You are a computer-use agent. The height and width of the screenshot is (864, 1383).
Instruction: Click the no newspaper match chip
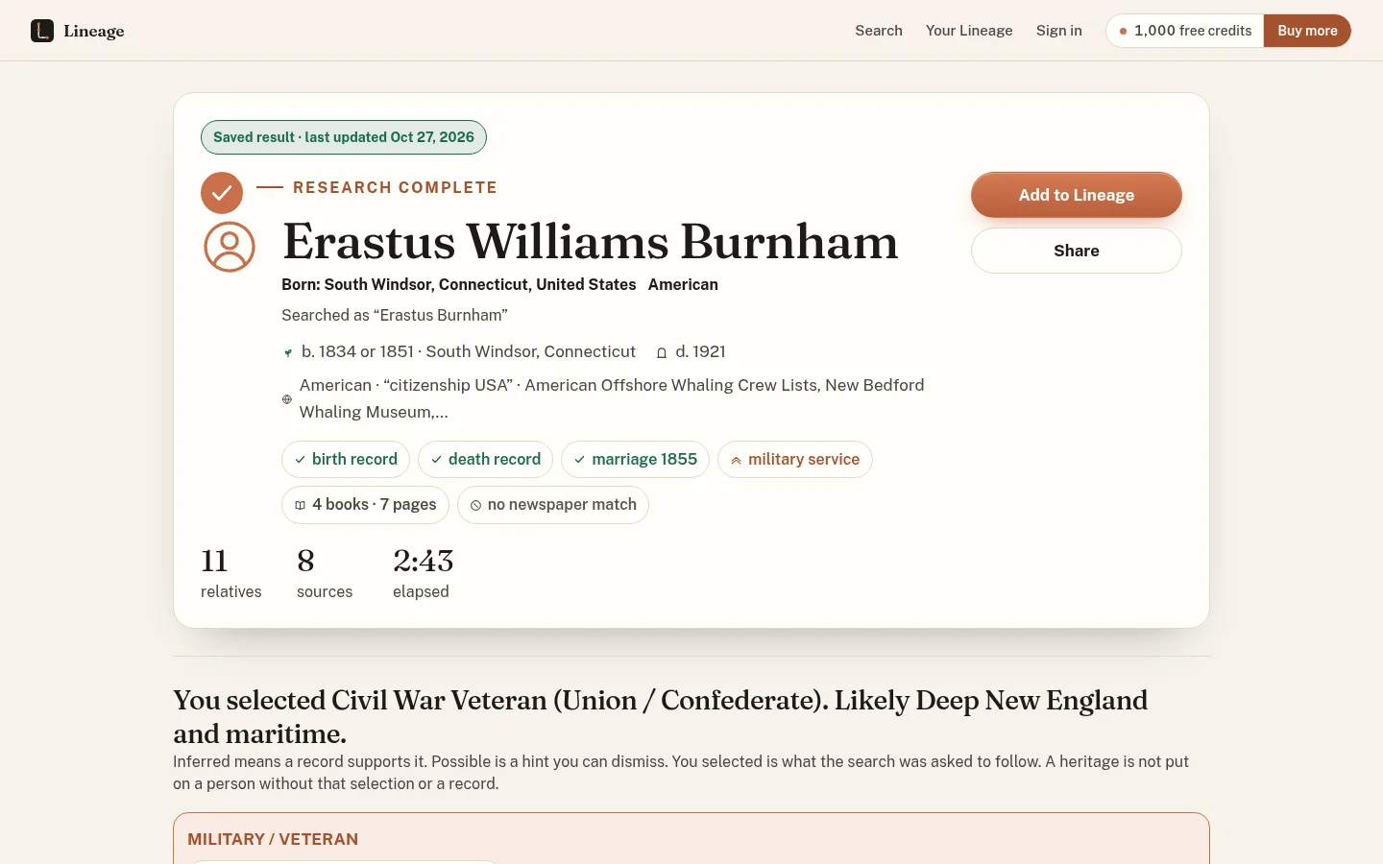553,504
